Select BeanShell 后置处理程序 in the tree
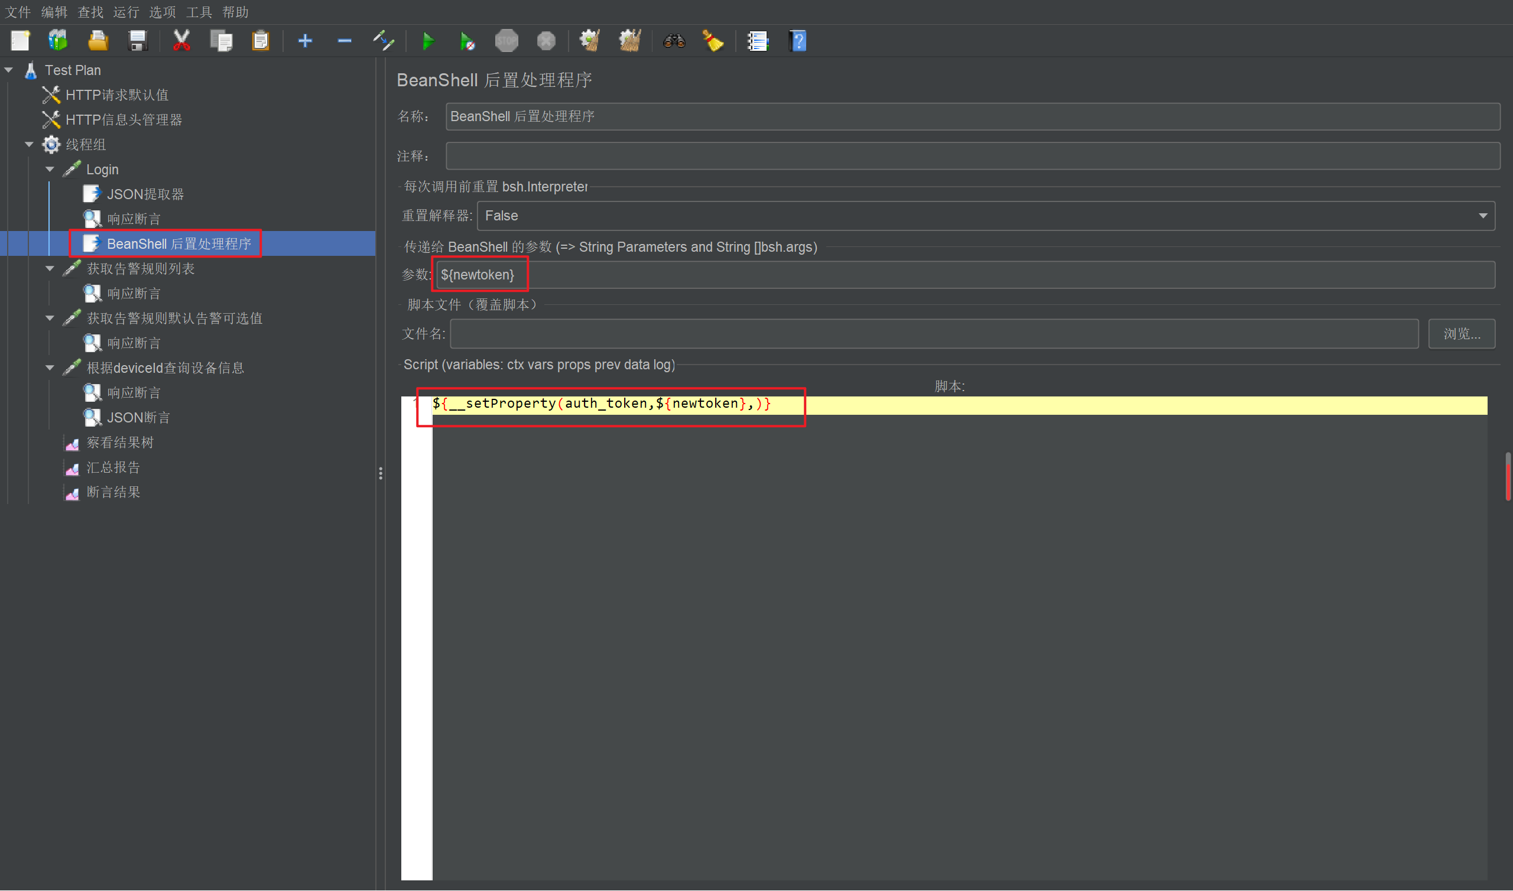Screen dimensions: 1513x891 tap(178, 244)
